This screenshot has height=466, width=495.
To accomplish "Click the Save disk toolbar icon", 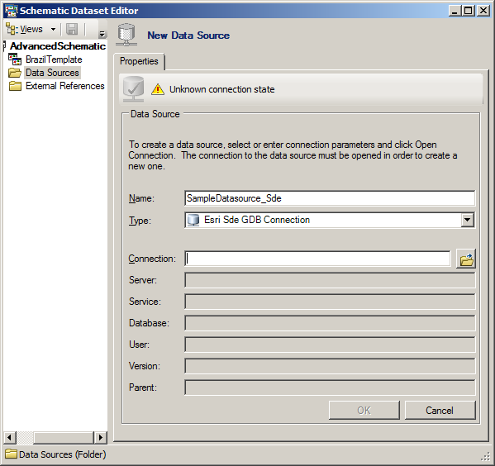I will click(72, 30).
